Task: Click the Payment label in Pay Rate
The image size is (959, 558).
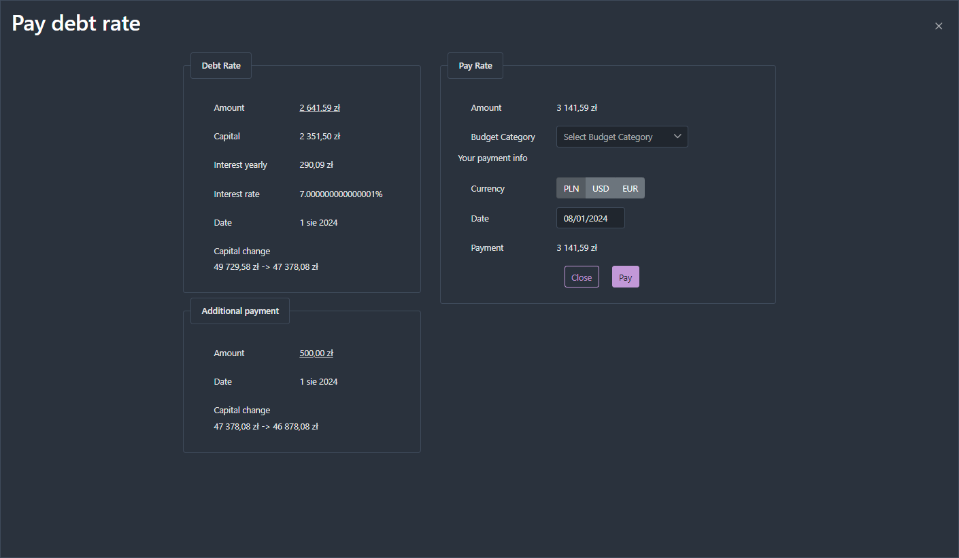Action: [x=487, y=247]
